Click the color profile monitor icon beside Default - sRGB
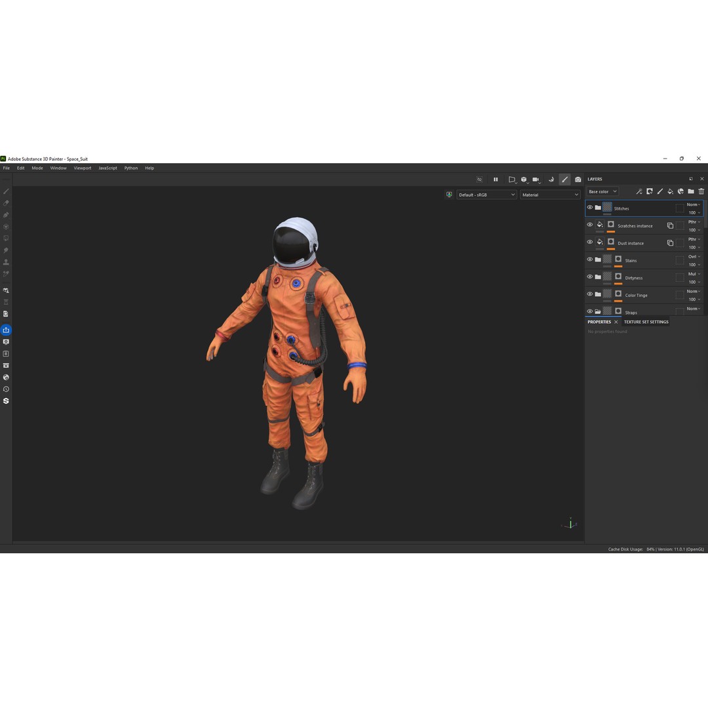This screenshot has height=708, width=708. [449, 195]
